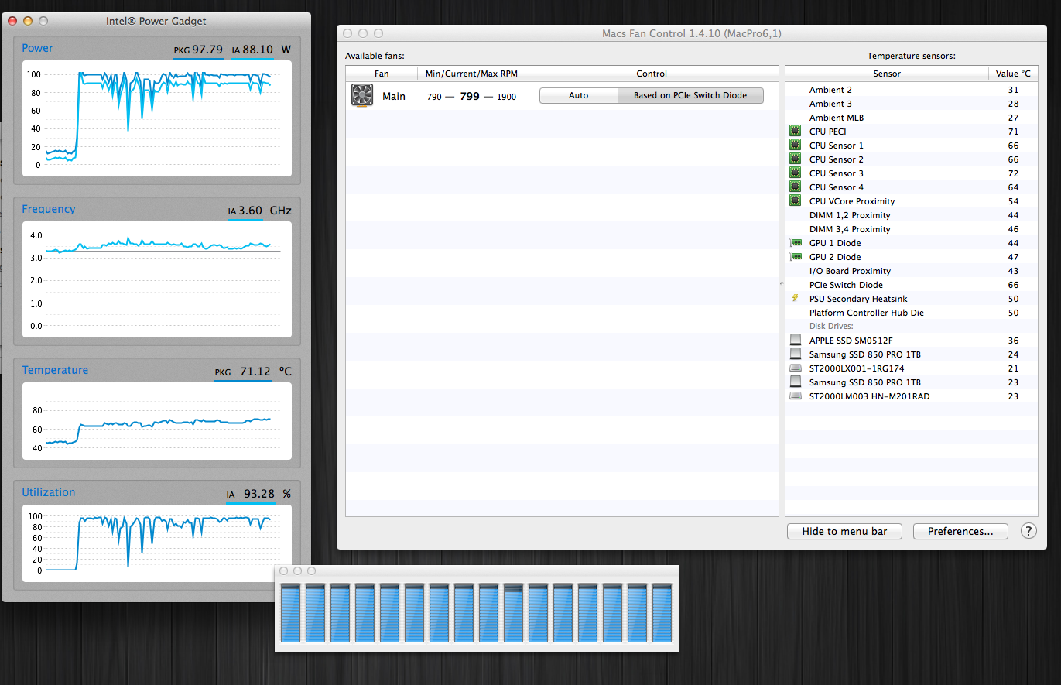
Task: Click the GPU 2 Diode card icon
Action: coord(795,257)
